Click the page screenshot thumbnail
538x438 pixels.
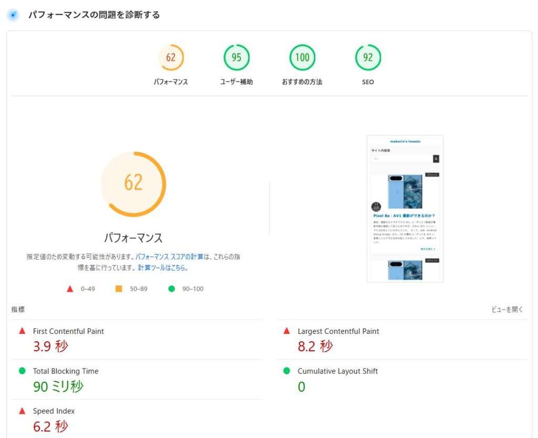pos(405,209)
